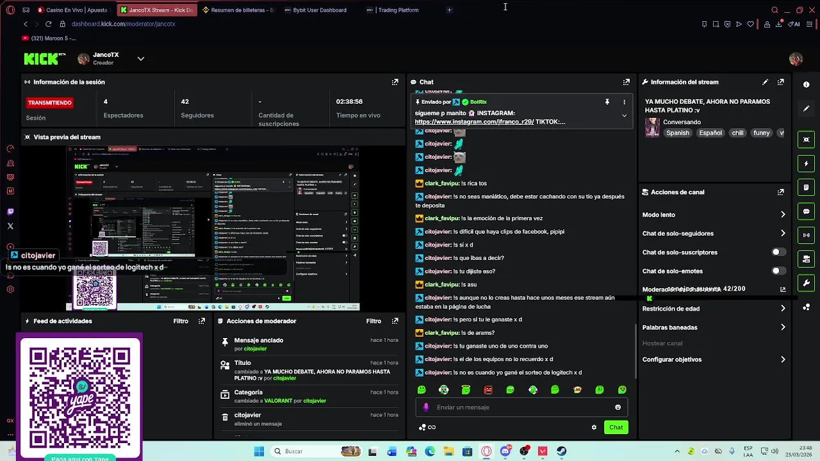Expand Restricción de edad options

tap(782, 309)
